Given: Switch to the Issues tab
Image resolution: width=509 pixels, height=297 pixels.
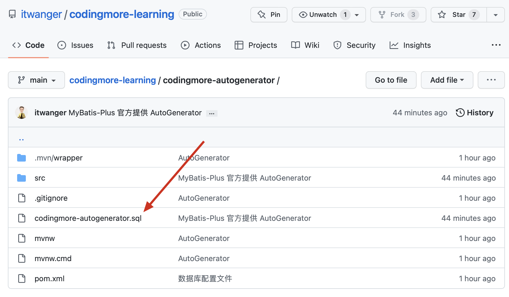Looking at the screenshot, I should [76, 45].
